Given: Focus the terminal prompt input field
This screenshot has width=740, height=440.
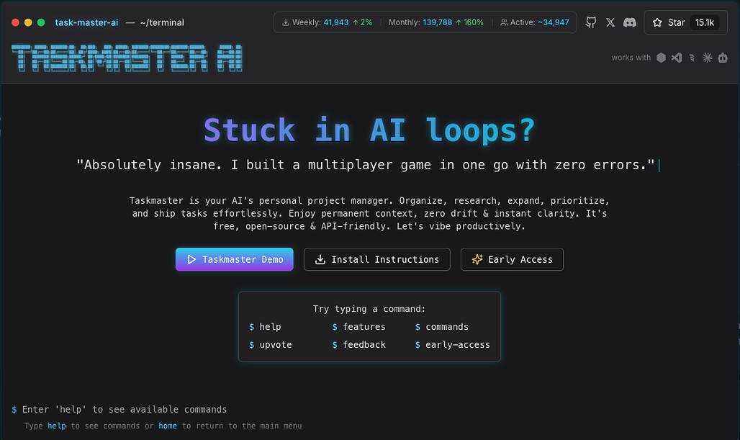Looking at the screenshot, I should click(x=369, y=409).
